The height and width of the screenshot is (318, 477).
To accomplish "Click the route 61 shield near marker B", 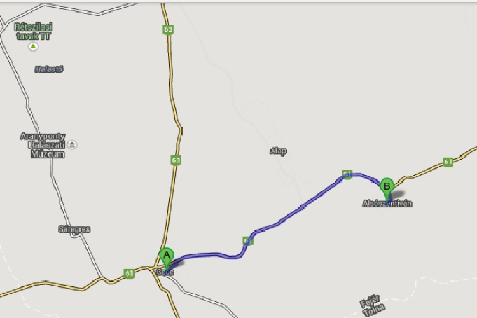I will [x=347, y=174].
